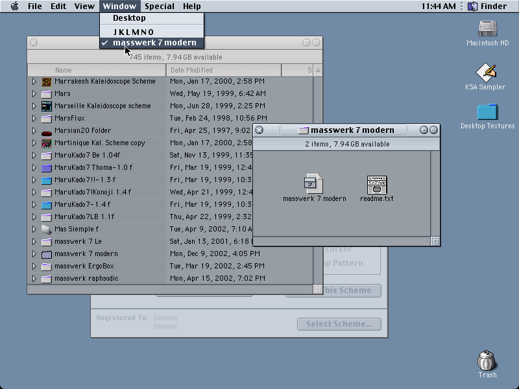519x389 pixels.
Task: Open the Apple menu icon
Action: (14, 6)
